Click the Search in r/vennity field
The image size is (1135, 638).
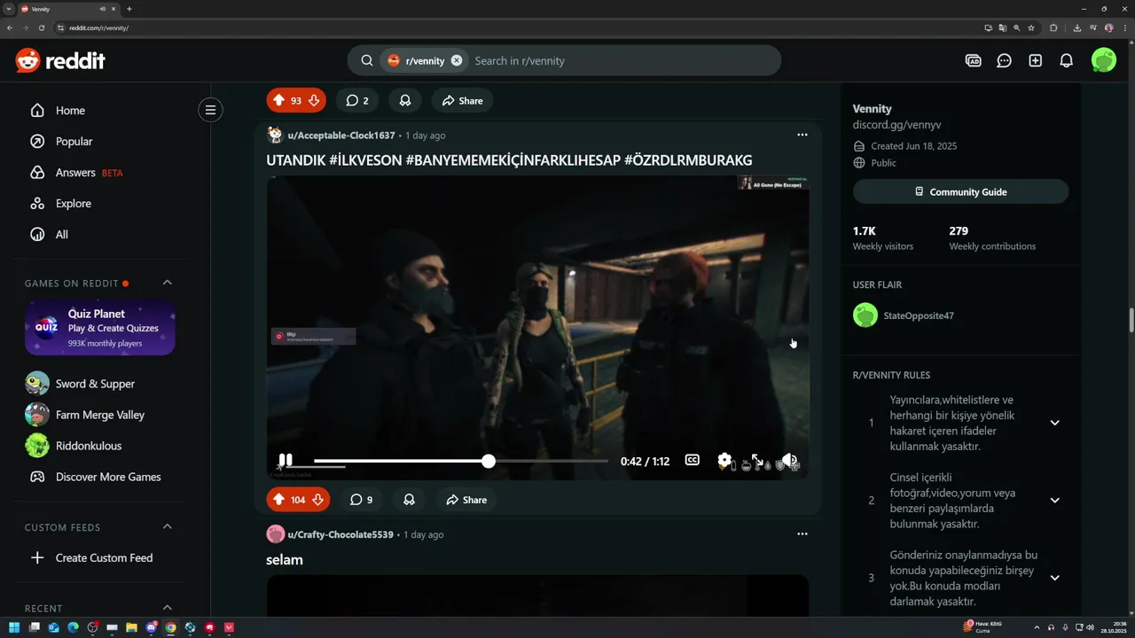point(621,60)
